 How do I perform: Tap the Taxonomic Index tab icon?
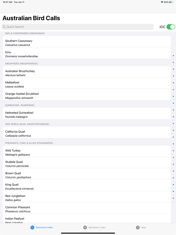tap(32, 227)
